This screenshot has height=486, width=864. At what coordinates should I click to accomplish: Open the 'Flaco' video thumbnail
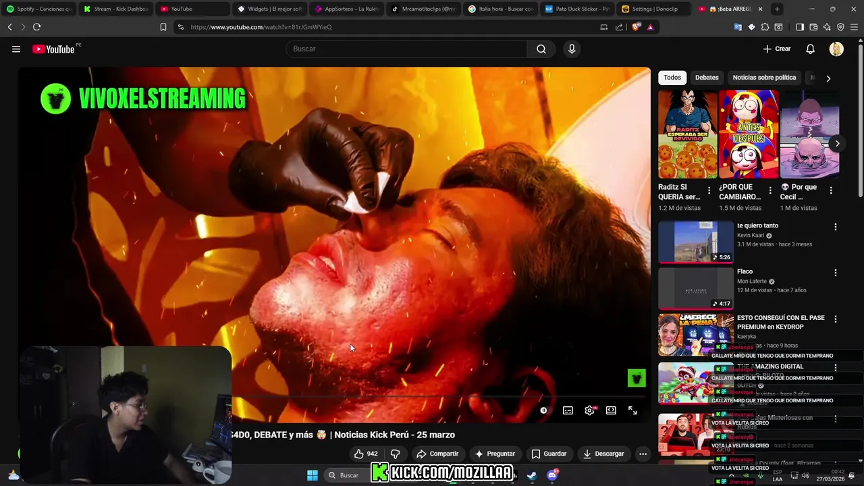(x=696, y=288)
